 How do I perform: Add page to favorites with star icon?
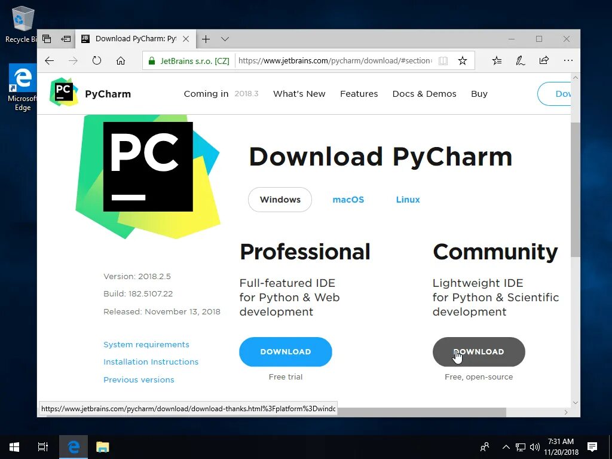463,61
